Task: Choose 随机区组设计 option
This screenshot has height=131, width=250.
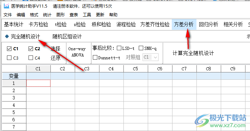Action: coord(67,37)
